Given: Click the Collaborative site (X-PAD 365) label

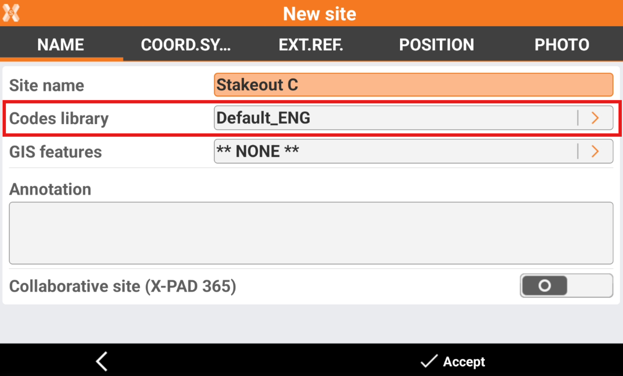Looking at the screenshot, I should [x=123, y=286].
